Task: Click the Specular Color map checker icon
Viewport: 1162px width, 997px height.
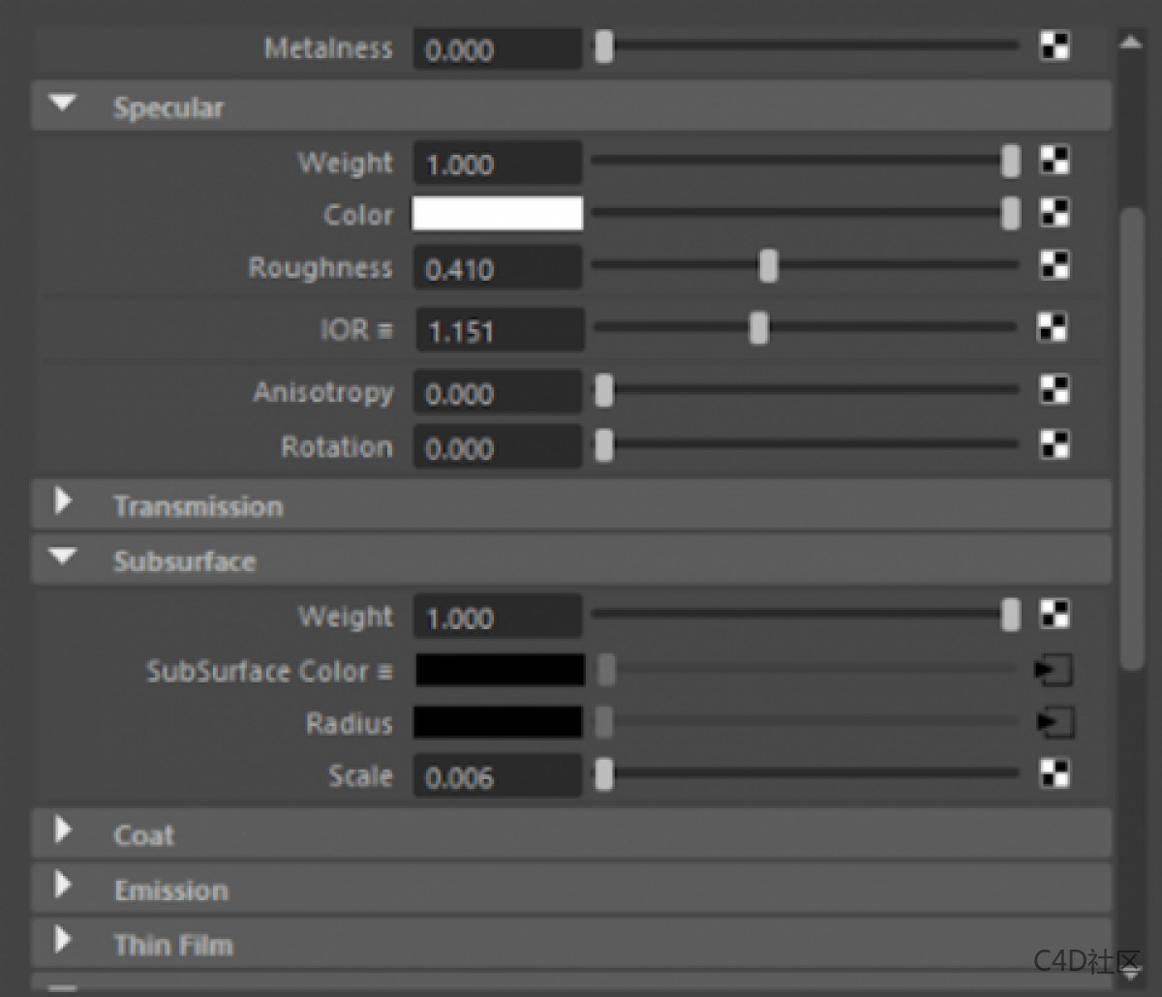Action: (1055, 213)
